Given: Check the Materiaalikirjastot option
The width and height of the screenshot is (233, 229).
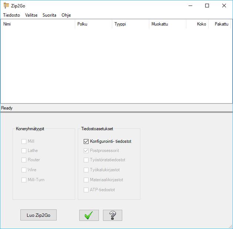Looking at the screenshot, I should point(86,180).
